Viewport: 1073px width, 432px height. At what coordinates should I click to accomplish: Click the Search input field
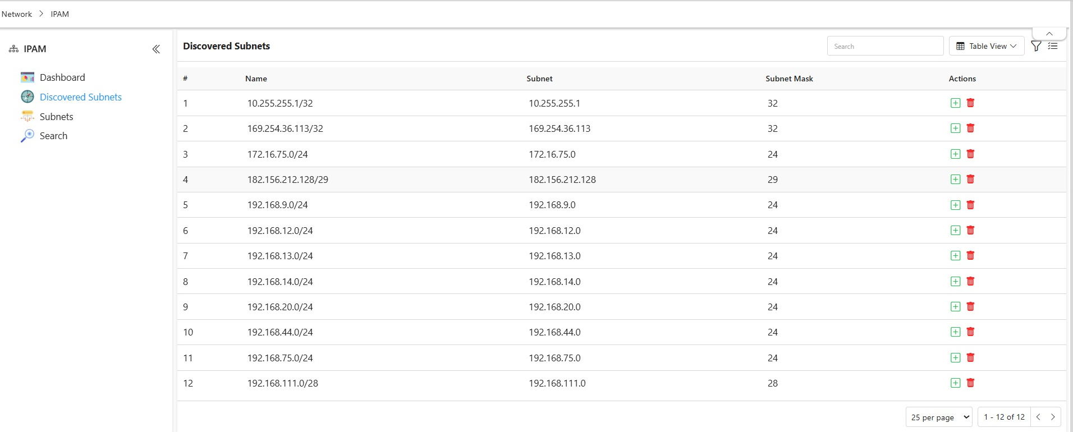[884, 47]
